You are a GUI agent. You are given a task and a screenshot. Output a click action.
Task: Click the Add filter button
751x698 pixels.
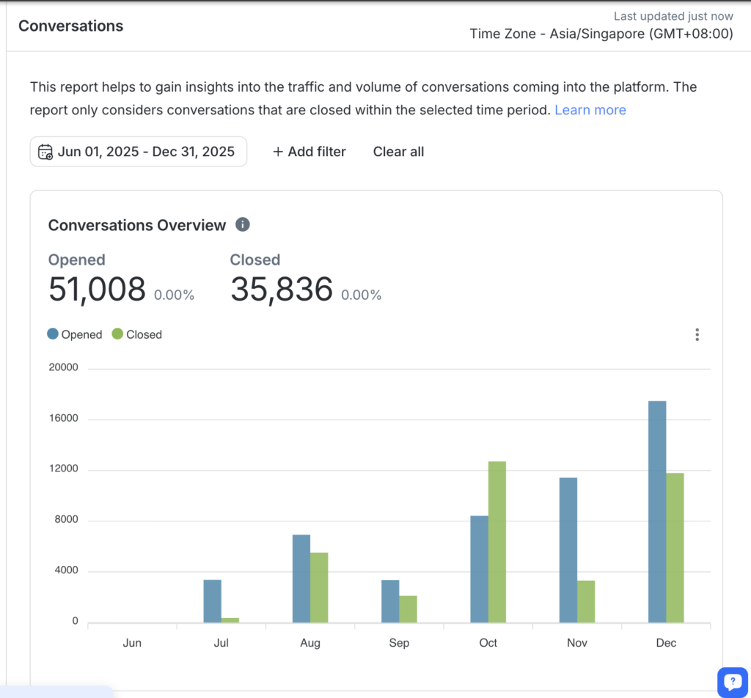pyautogui.click(x=309, y=152)
